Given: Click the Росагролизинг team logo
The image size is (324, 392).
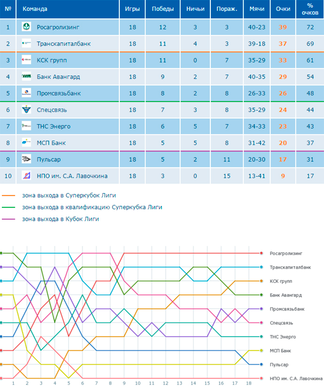Looking at the screenshot, I should click(x=26, y=27).
